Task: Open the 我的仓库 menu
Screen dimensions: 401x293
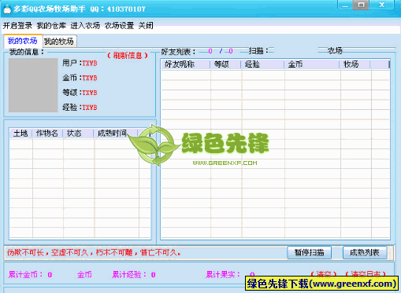Action: point(51,26)
